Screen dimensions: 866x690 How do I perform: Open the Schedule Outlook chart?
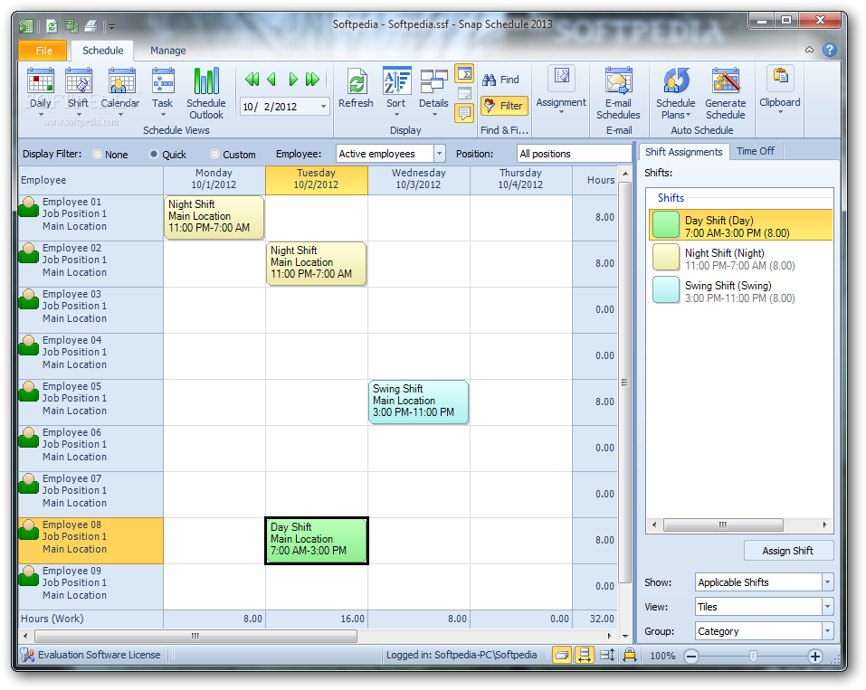[206, 93]
